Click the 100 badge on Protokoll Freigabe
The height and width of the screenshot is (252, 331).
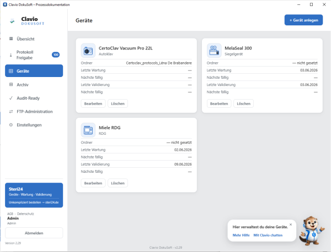56,54
